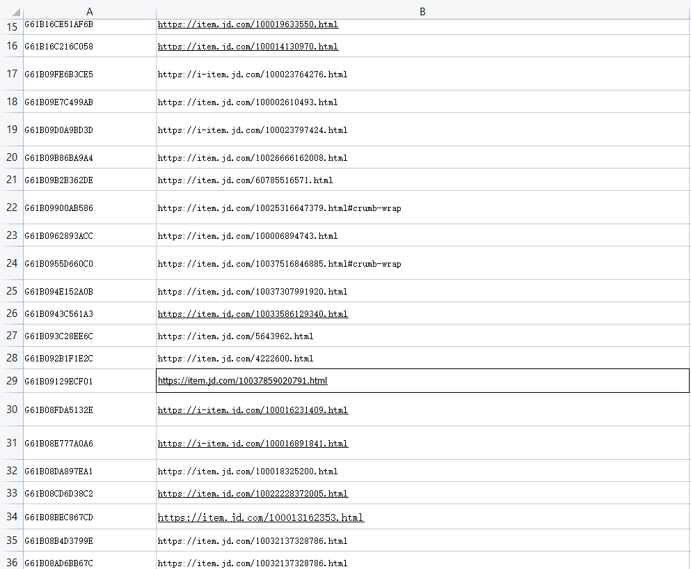Select row 19 header
Image resolution: width=691 pixels, height=569 pixels.
(x=12, y=130)
